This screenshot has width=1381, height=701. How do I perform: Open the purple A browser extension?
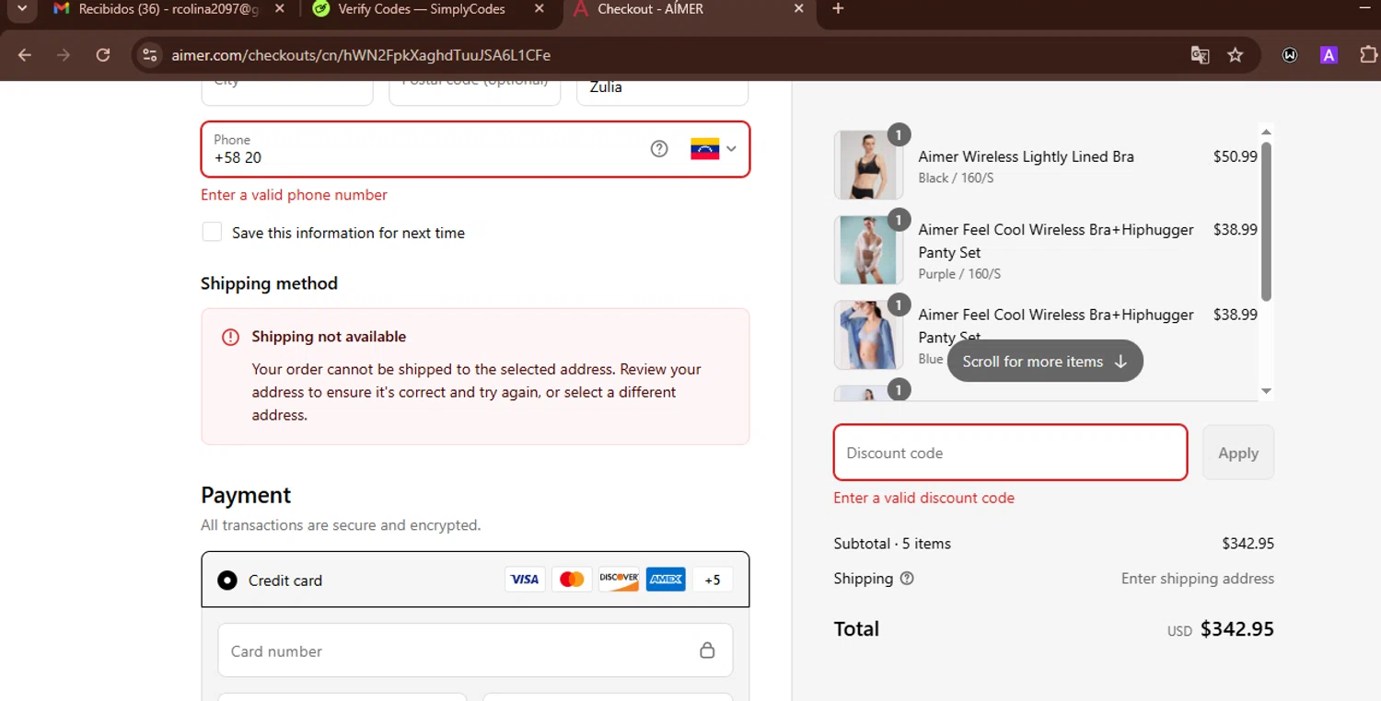tap(1329, 55)
